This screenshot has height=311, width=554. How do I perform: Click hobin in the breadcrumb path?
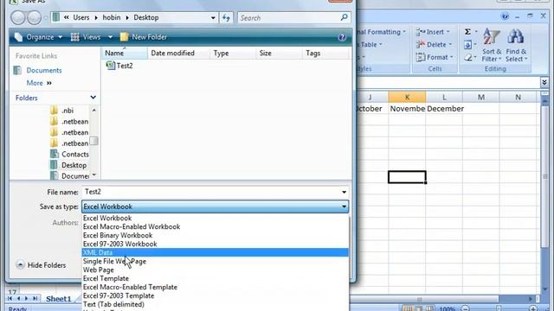pos(112,17)
